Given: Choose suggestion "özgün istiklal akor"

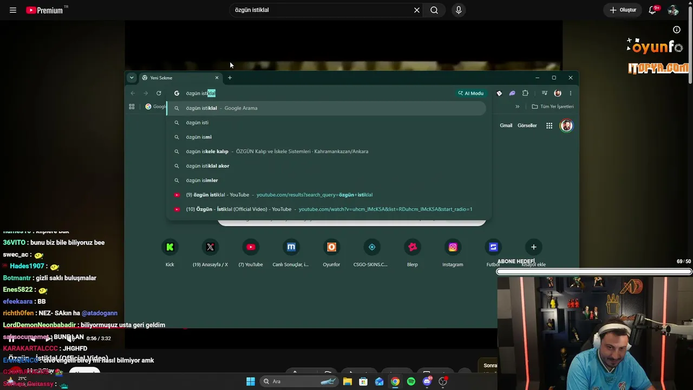Looking at the screenshot, I should point(326,166).
